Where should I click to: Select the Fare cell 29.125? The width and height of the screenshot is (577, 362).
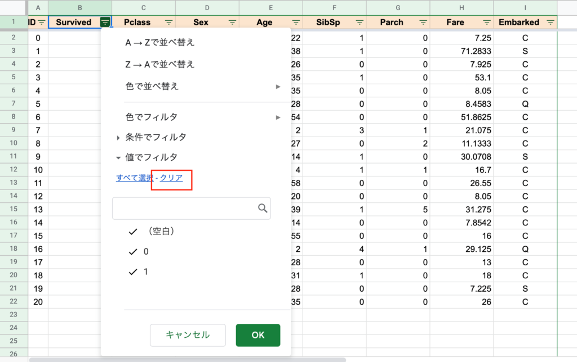461,249
